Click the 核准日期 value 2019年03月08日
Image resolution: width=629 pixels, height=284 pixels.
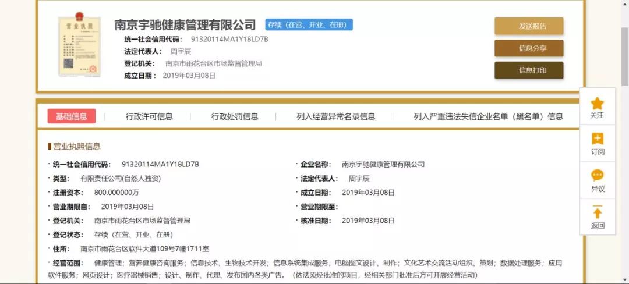point(368,221)
